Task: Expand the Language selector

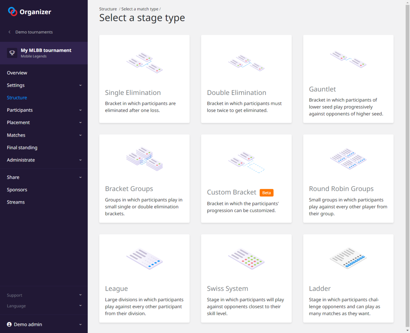Action: click(x=80, y=306)
